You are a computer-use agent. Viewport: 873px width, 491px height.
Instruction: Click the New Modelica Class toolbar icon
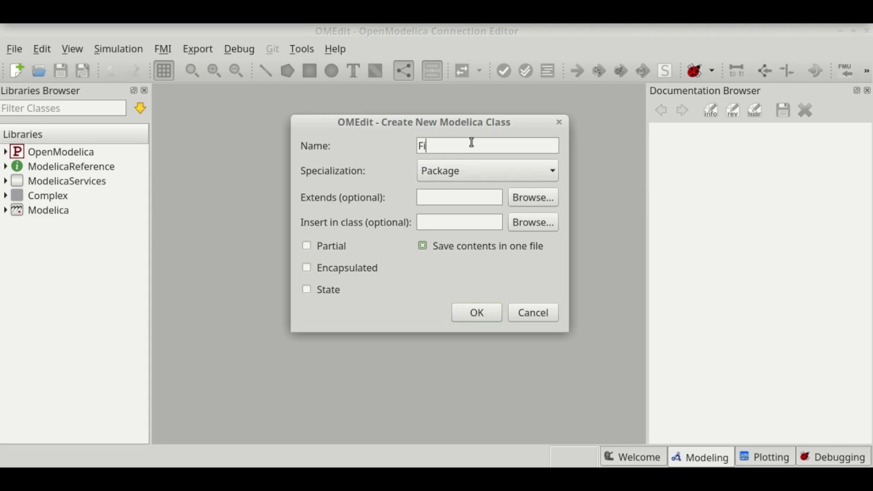click(x=17, y=70)
